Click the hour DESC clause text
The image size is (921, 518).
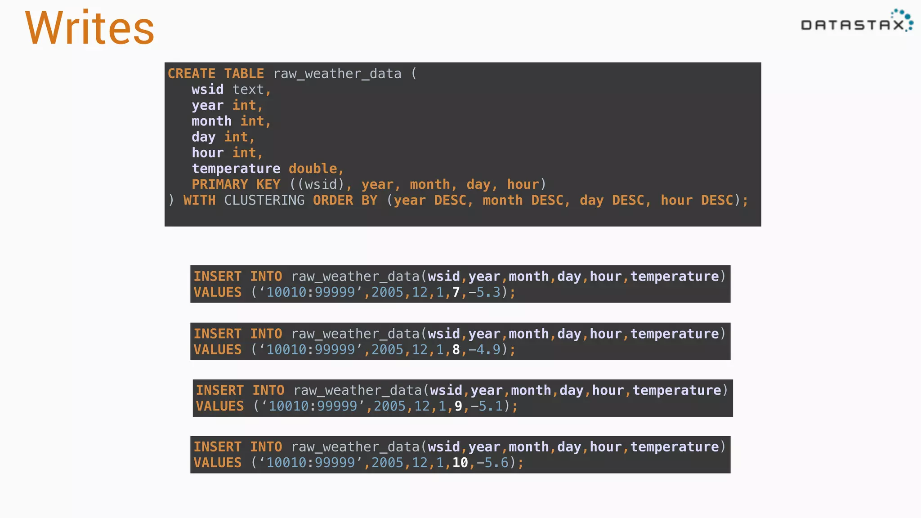tap(697, 200)
